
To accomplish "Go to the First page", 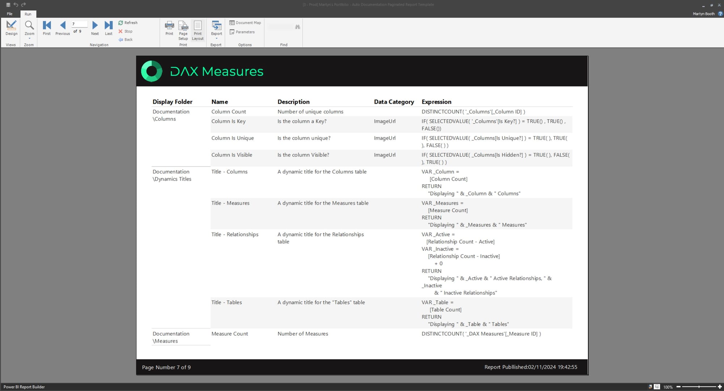I will click(47, 28).
